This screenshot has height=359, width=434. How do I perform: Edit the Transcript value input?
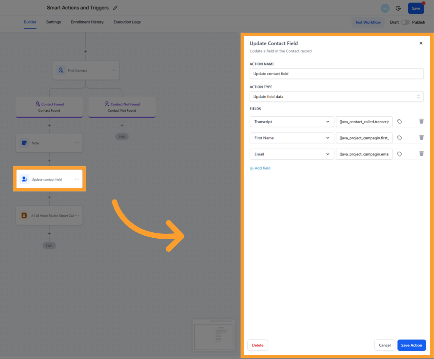tap(364, 122)
